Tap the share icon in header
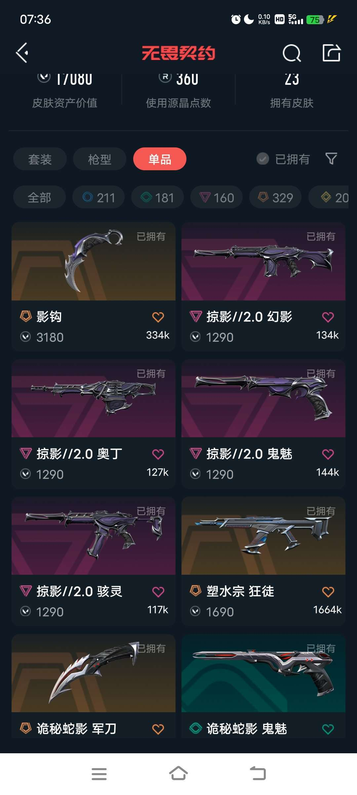 point(332,53)
